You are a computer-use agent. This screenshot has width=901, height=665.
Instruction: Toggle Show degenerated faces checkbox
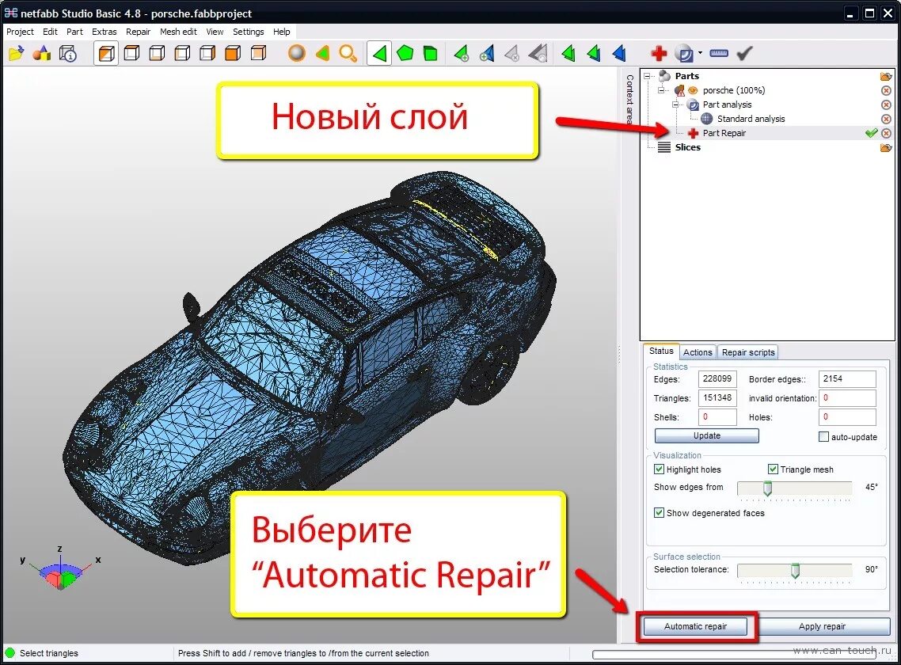[x=659, y=512]
